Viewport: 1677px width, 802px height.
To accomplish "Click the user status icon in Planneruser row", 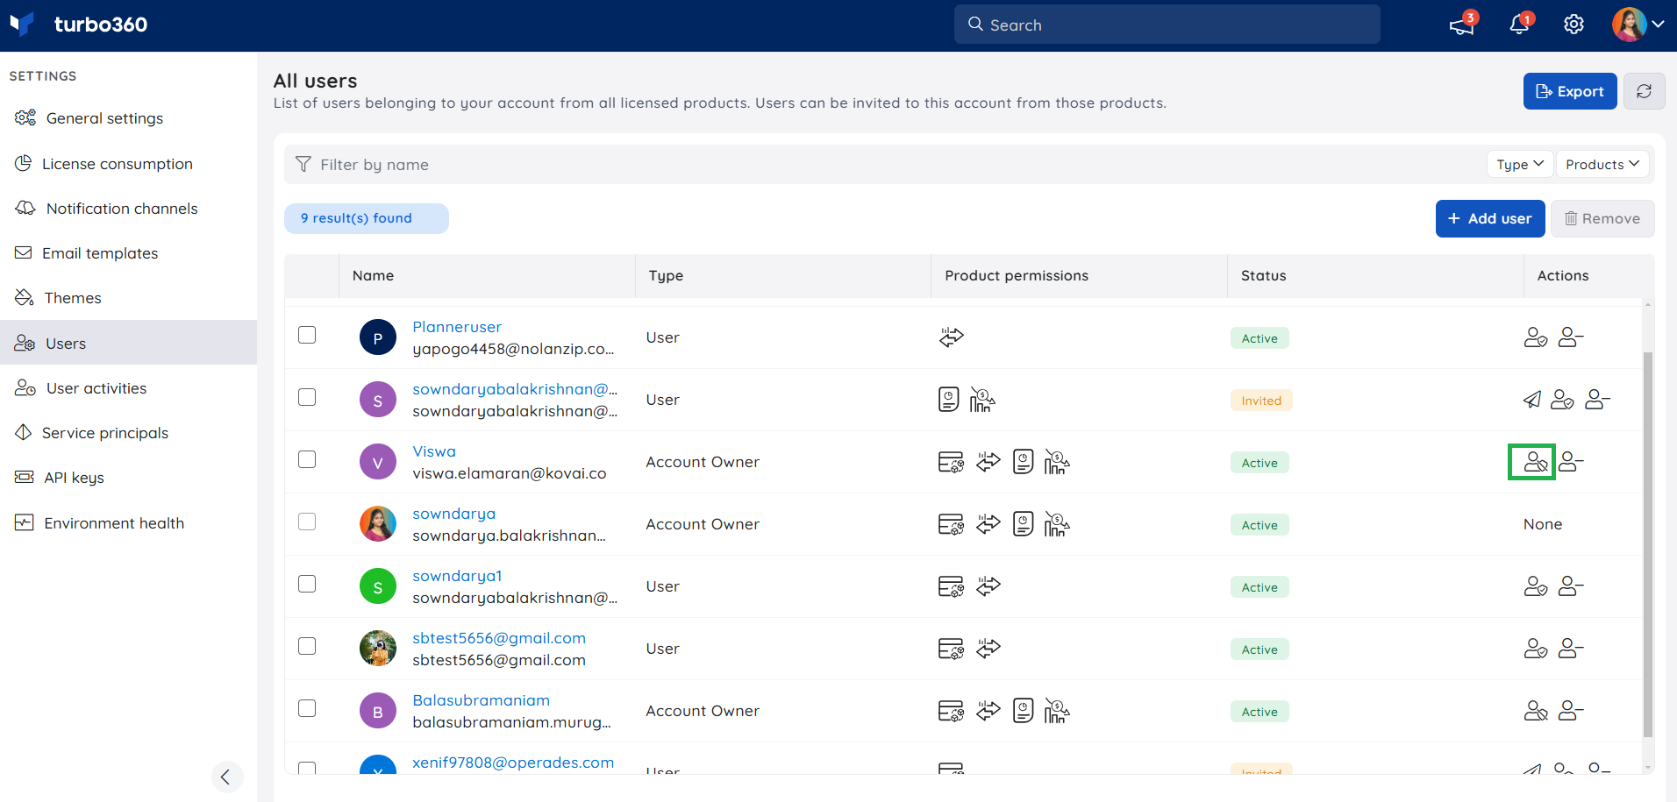I will 1536,337.
